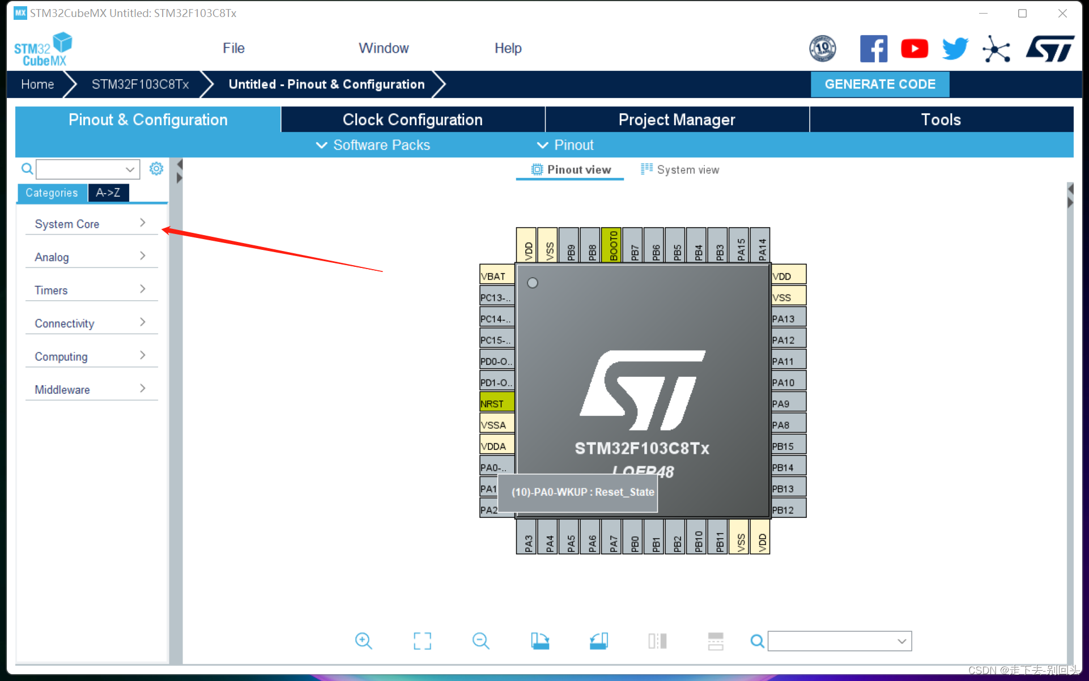Click the rotate counter-clockwise chip icon
This screenshot has height=681, width=1089.
pos(598,641)
